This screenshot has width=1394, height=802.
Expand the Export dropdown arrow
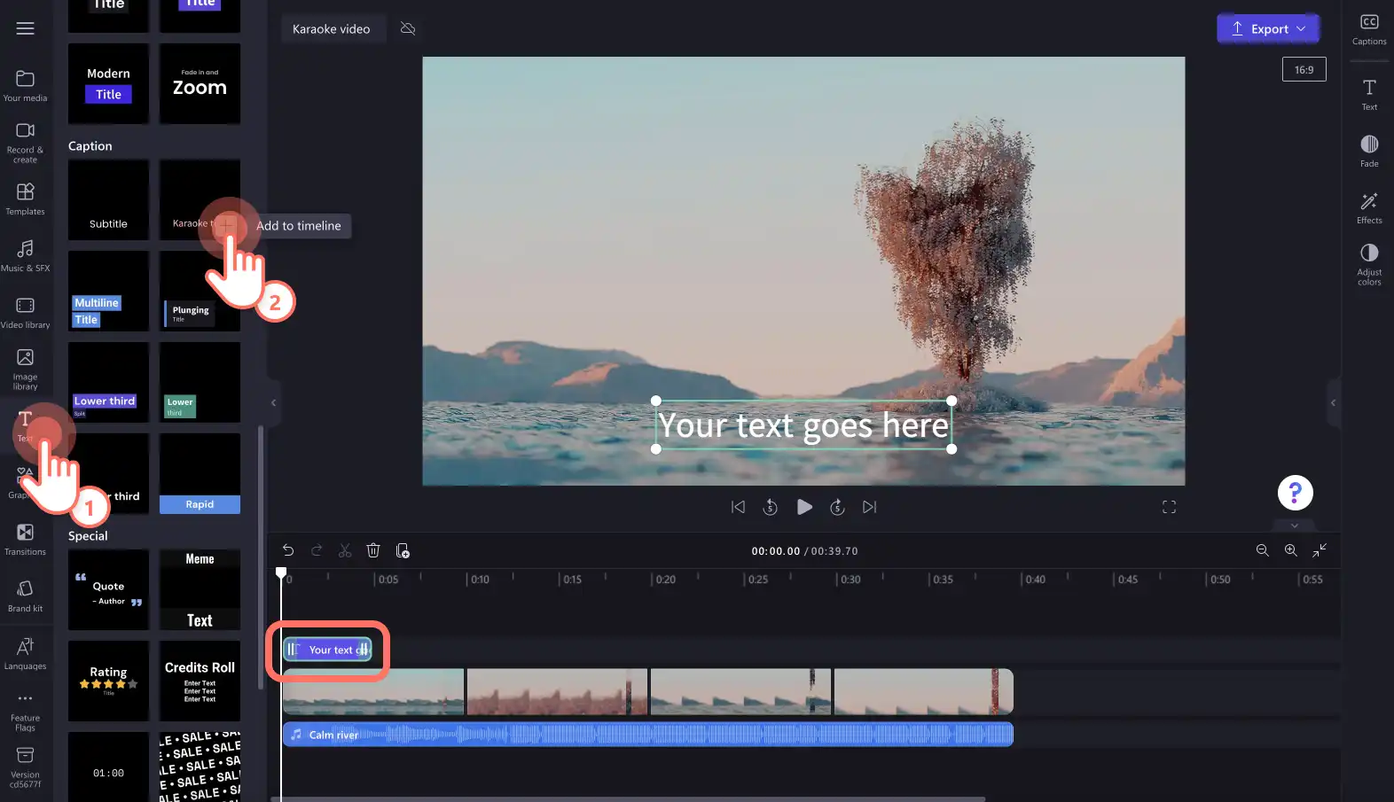coord(1301,28)
